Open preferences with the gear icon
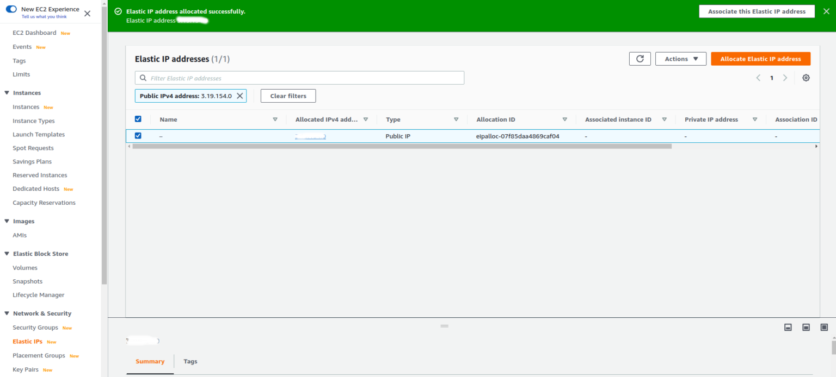The image size is (836, 377). tap(806, 78)
